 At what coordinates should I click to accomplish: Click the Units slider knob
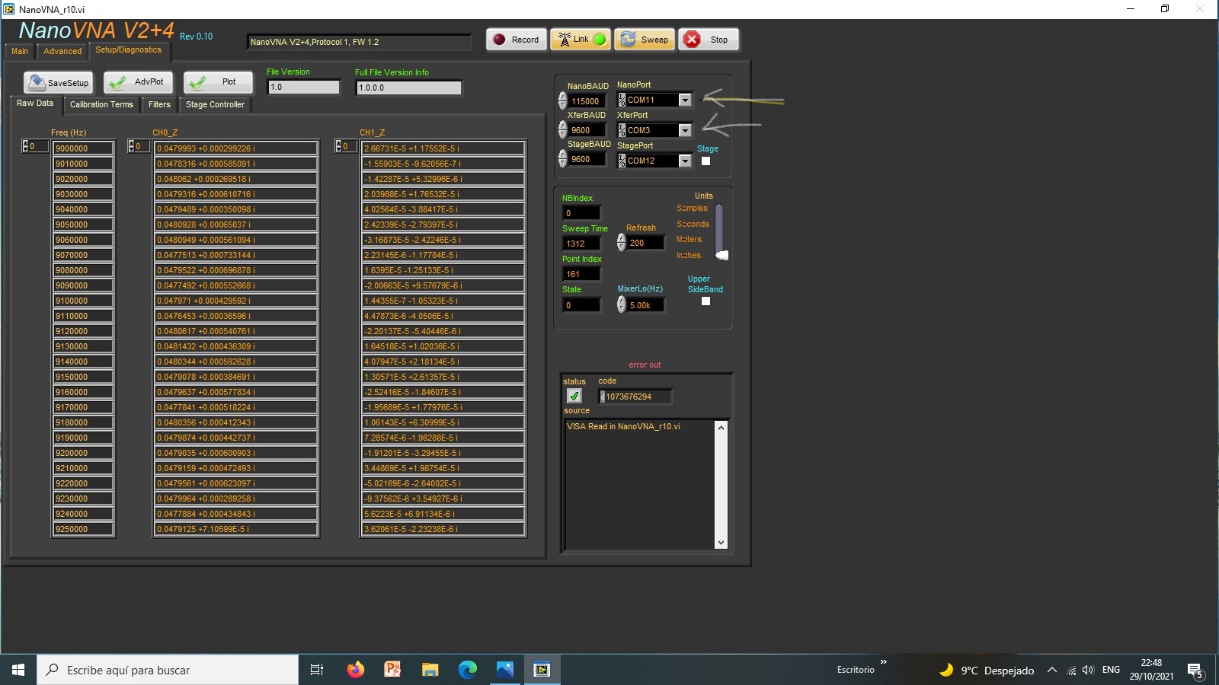pyautogui.click(x=722, y=255)
